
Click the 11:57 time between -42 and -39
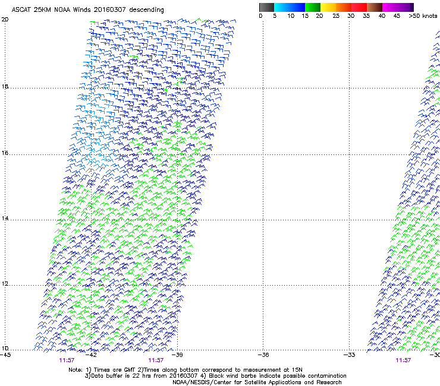156,360
